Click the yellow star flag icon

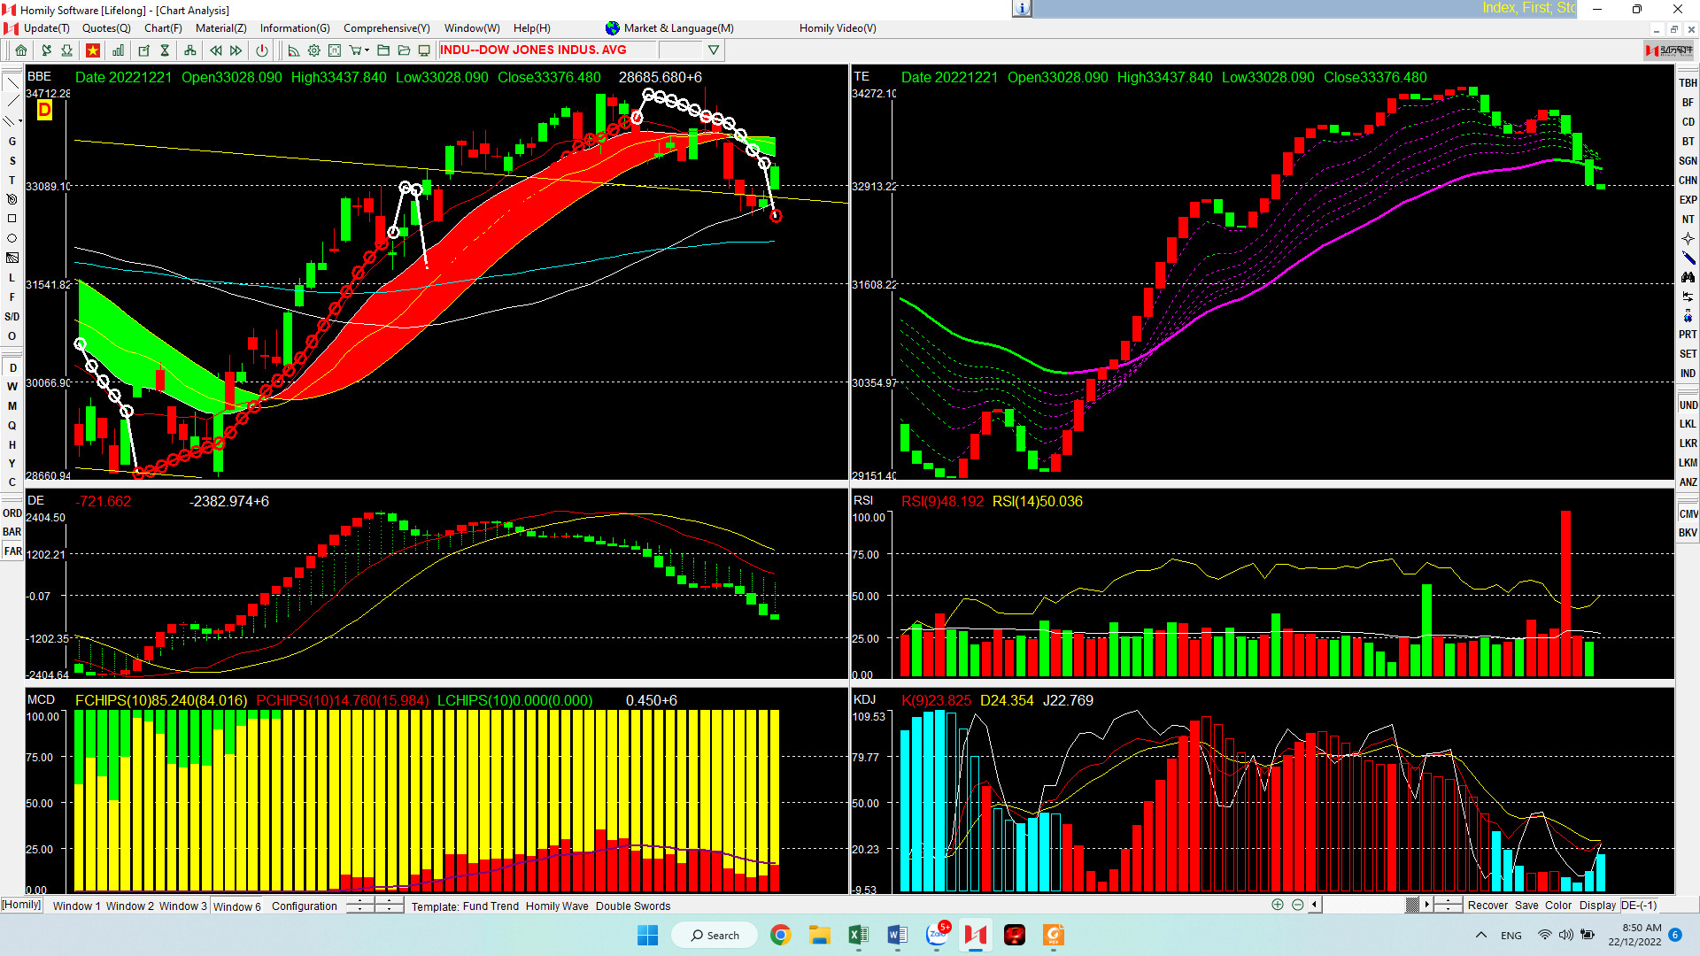coord(92,50)
